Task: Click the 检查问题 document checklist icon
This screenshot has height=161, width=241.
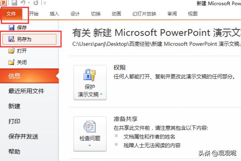Action: (90, 126)
